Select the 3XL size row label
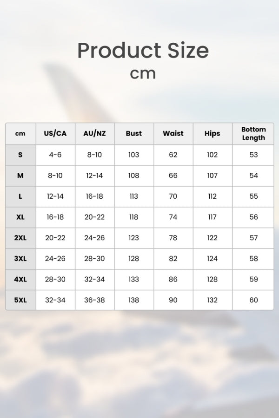The image size is (279, 418). tap(20, 259)
